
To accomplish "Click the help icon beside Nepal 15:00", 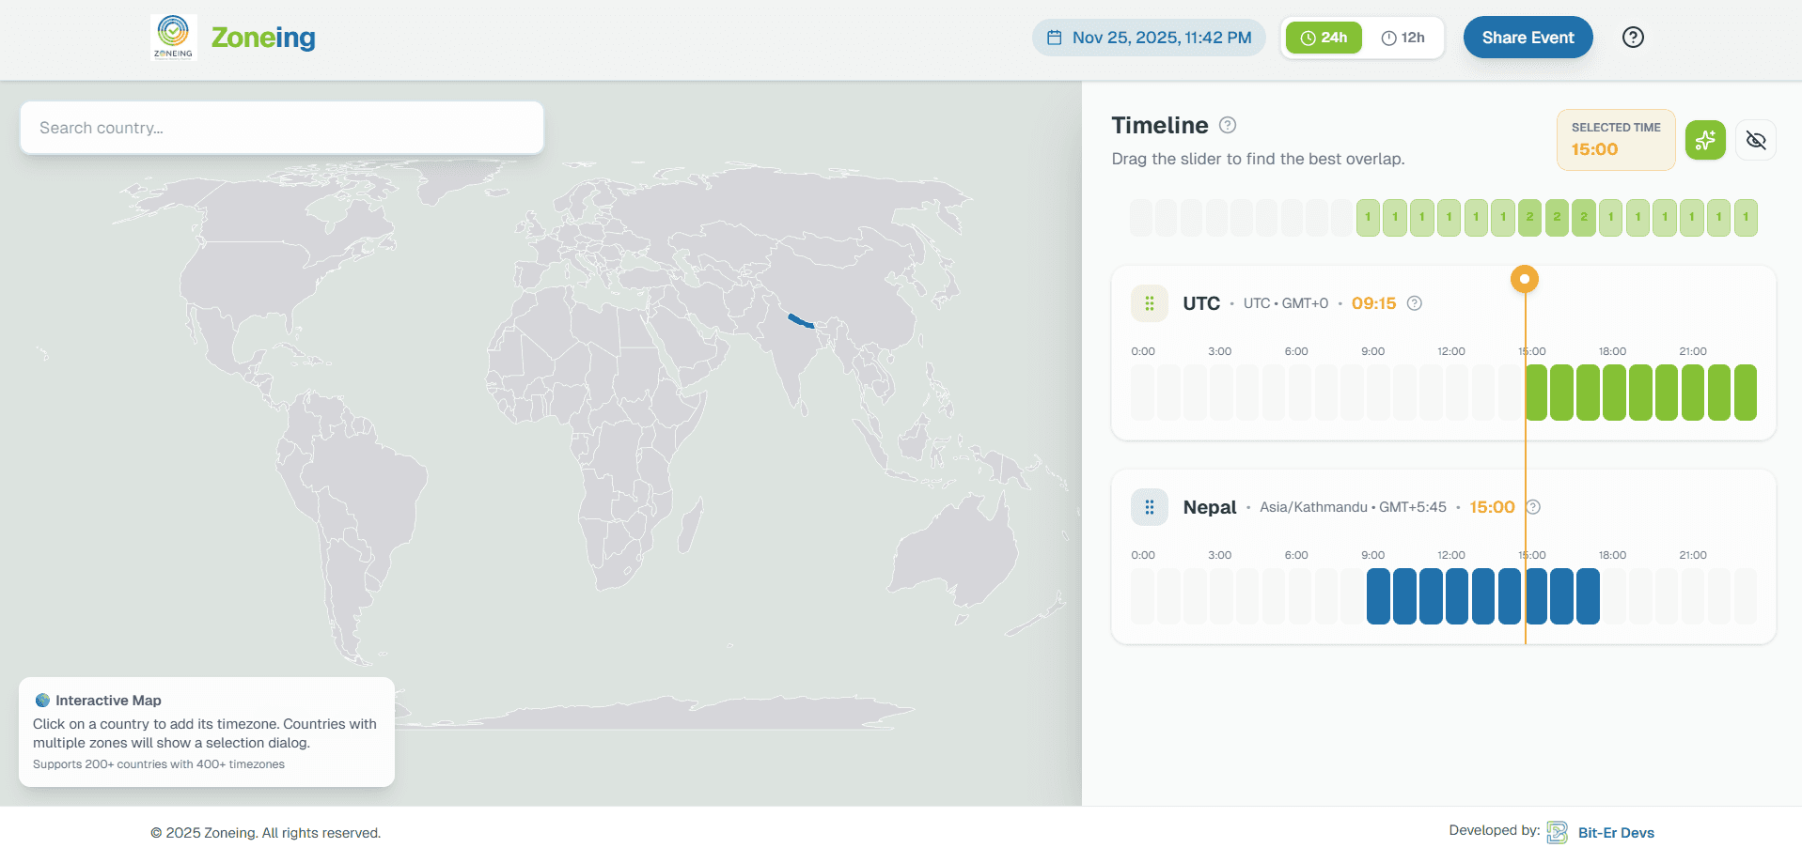I will (x=1533, y=507).
